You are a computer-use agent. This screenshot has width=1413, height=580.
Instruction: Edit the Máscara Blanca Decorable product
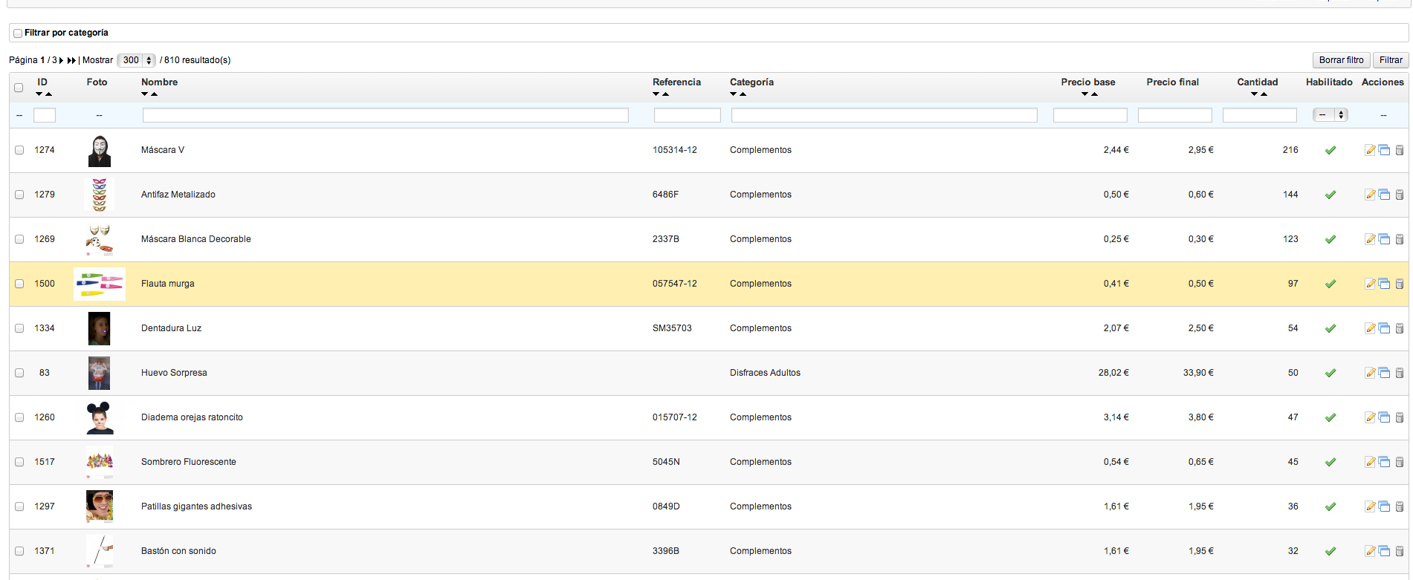(1370, 239)
